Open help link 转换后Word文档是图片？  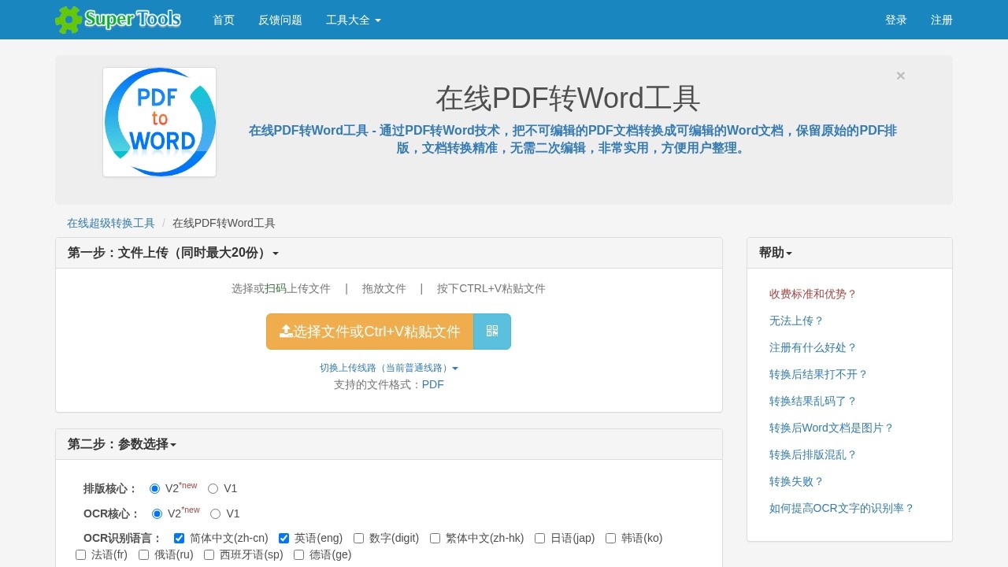click(x=832, y=428)
